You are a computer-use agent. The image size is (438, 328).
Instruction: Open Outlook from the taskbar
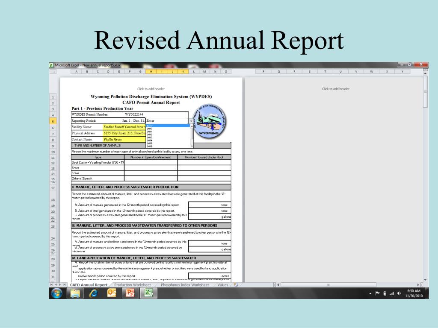(112, 293)
